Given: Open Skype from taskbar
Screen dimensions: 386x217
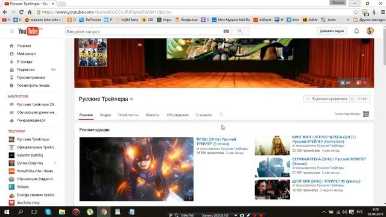Looking at the screenshot, I should (x=48, y=212).
